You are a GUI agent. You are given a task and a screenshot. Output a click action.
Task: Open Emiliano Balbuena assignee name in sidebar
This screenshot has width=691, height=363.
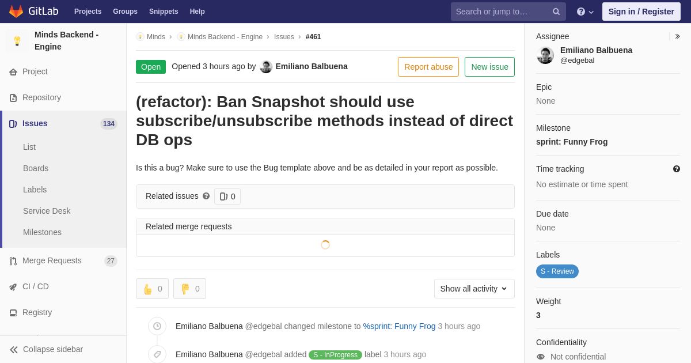[596, 50]
